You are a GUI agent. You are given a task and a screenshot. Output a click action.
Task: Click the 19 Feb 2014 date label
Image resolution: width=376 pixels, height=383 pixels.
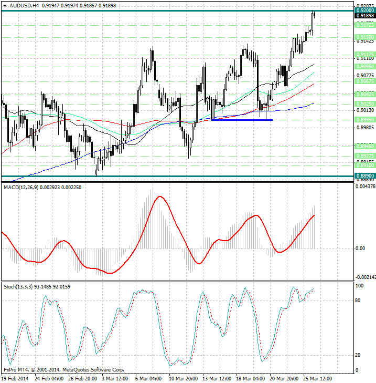point(15,379)
